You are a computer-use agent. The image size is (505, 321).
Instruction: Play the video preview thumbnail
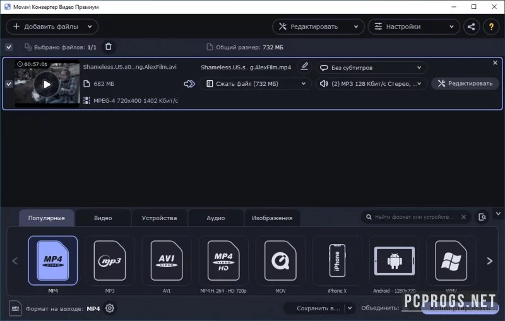[x=47, y=85]
